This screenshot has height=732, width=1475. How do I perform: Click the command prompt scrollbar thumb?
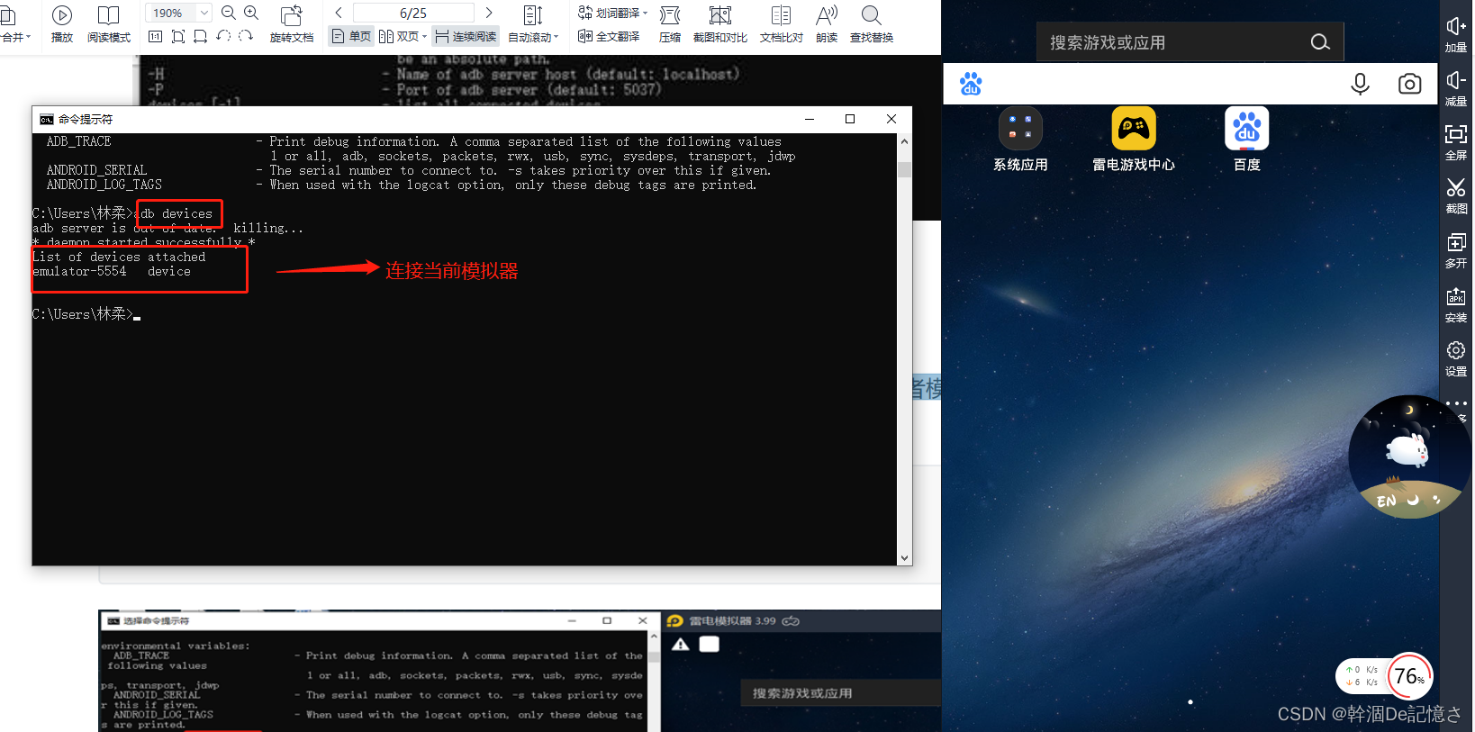904,169
